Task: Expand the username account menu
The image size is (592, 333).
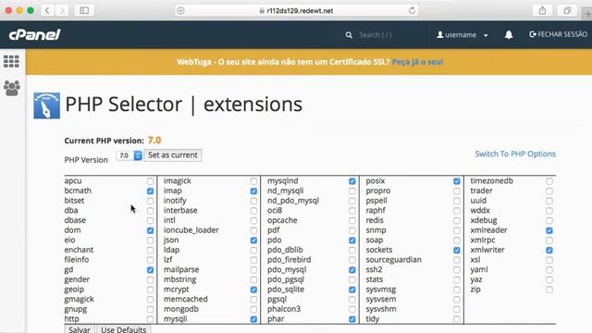Action: point(462,35)
